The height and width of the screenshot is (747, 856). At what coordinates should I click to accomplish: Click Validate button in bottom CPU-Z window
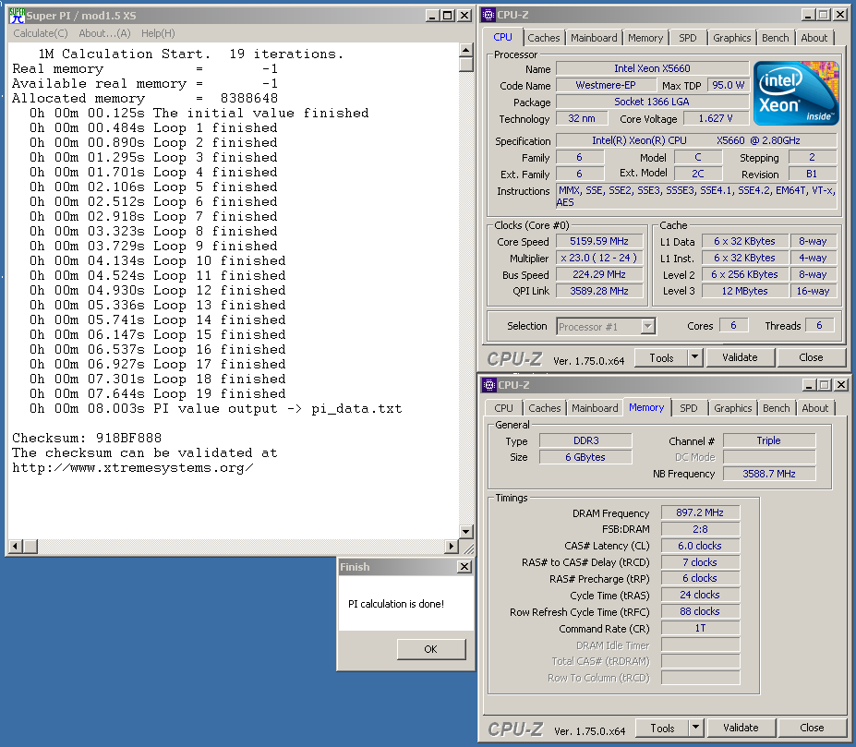click(x=741, y=728)
